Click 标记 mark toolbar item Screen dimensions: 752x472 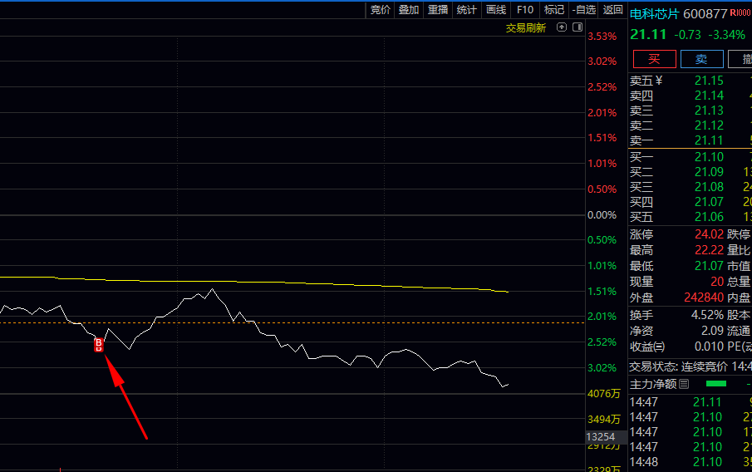pos(554,10)
